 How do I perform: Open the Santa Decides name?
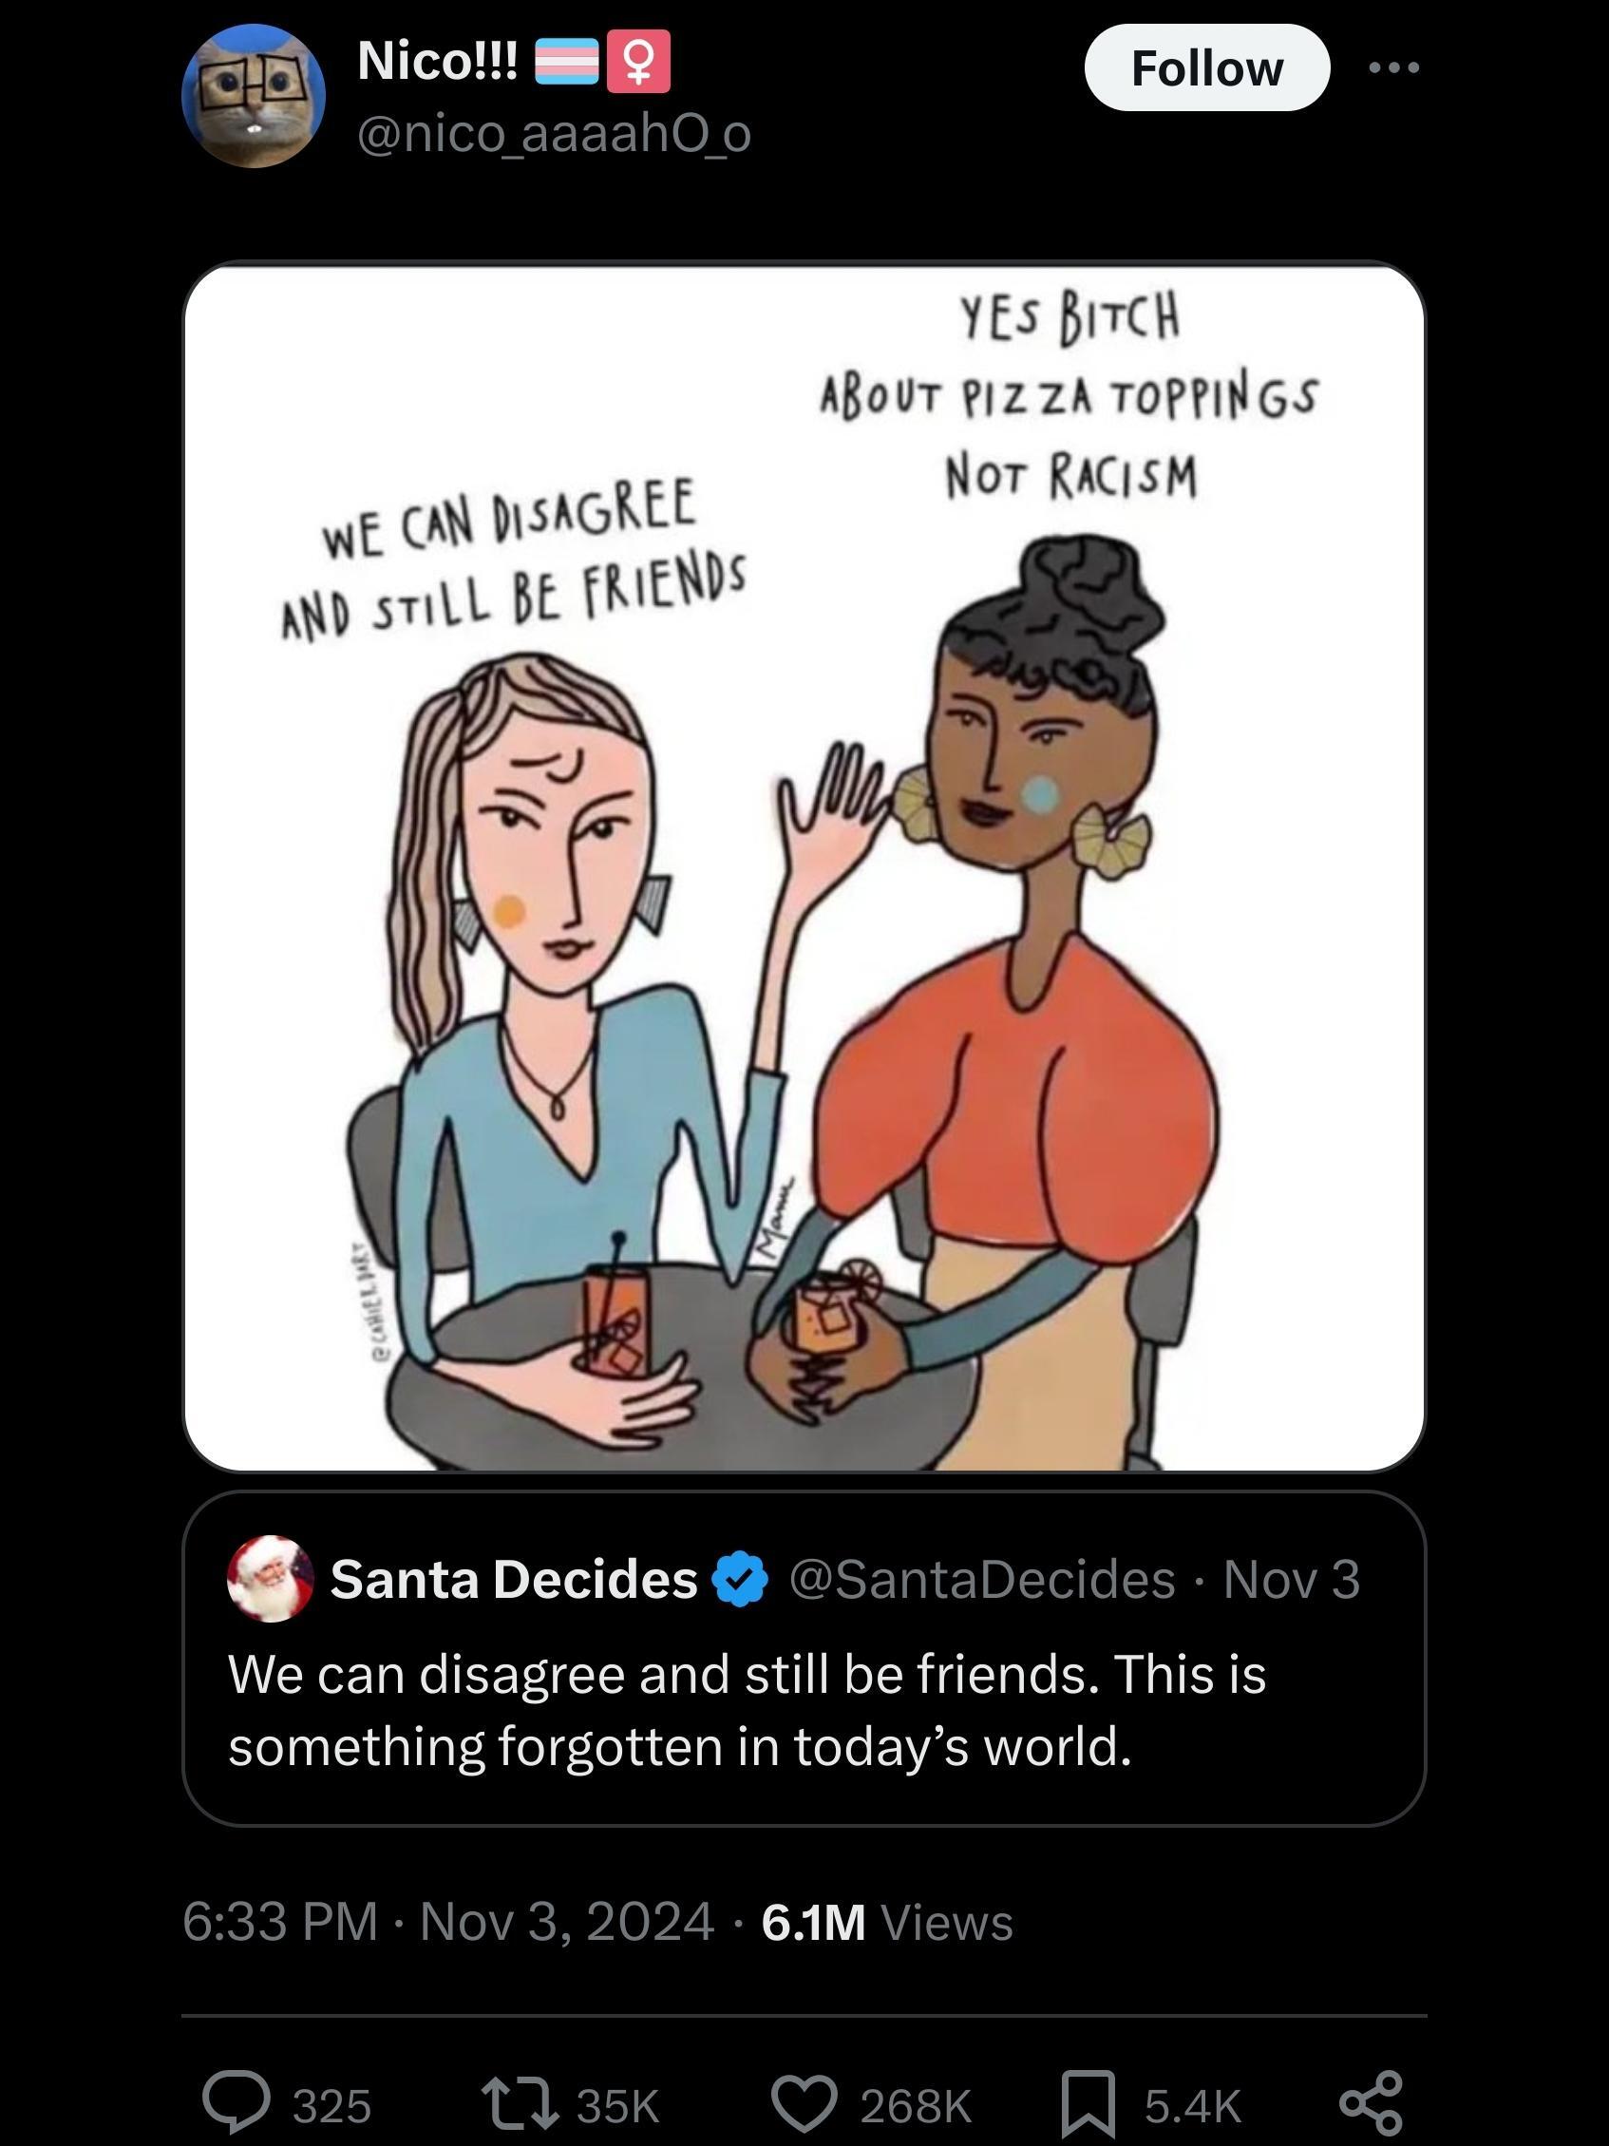click(x=514, y=1579)
